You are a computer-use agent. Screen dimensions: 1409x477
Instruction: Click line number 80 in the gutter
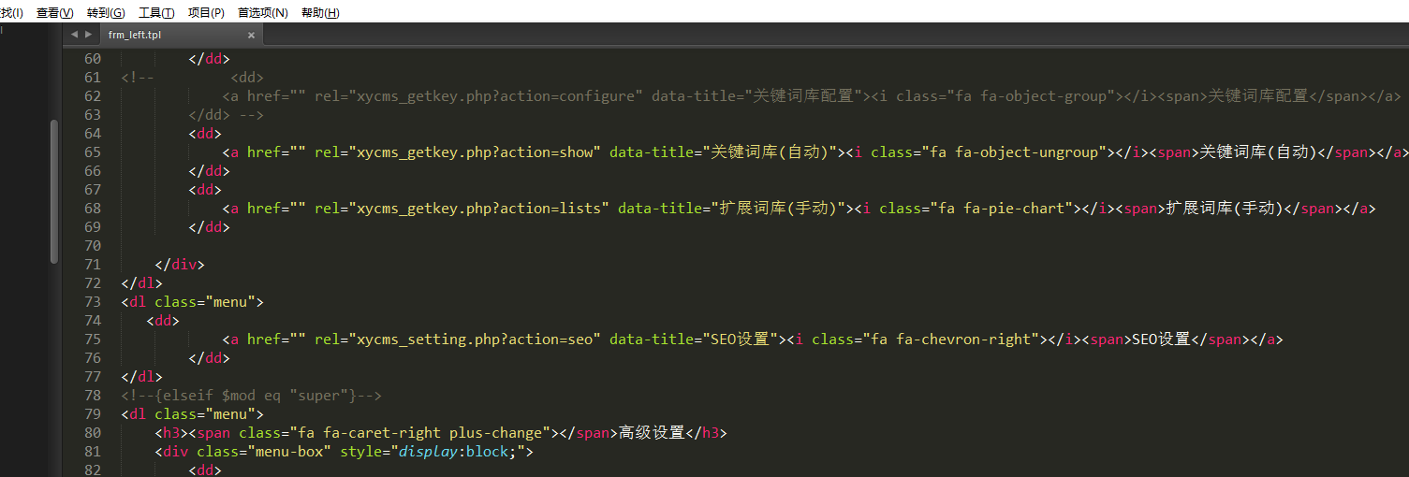[92, 433]
